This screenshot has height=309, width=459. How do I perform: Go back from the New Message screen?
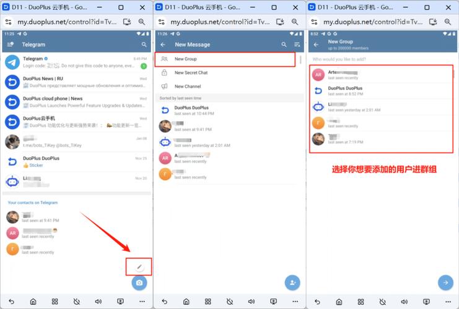[163, 44]
